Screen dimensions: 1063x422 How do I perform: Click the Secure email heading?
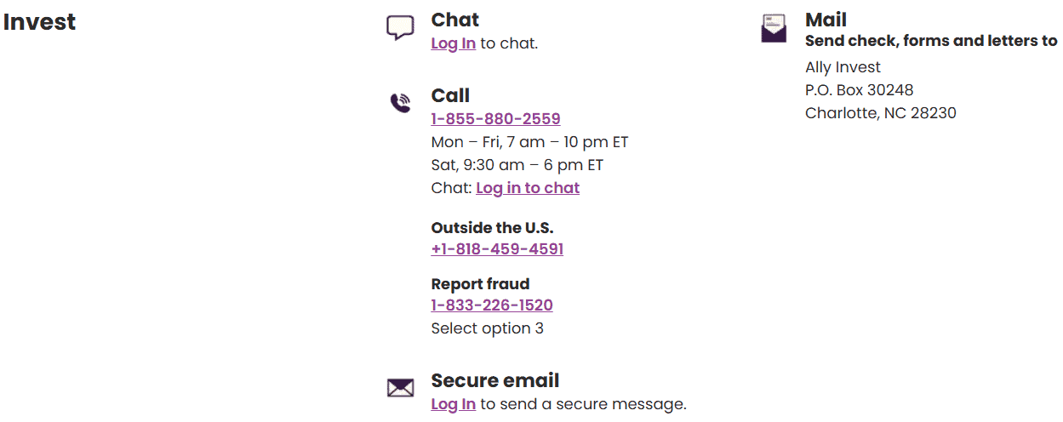click(494, 380)
